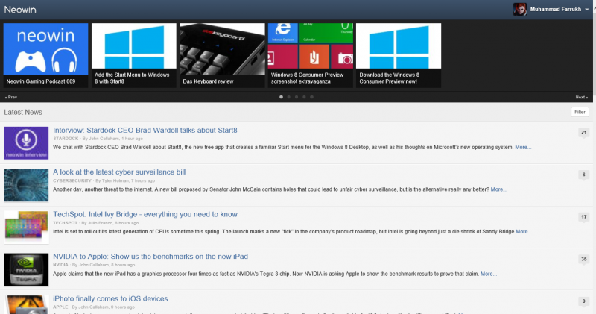View 9 comments on iPhoto article
596x314 pixels.
pos(584,301)
